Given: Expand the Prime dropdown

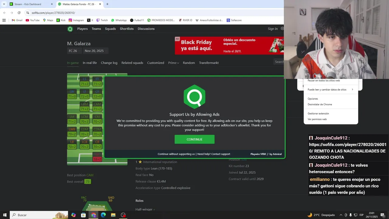Looking at the screenshot, I should (174, 63).
